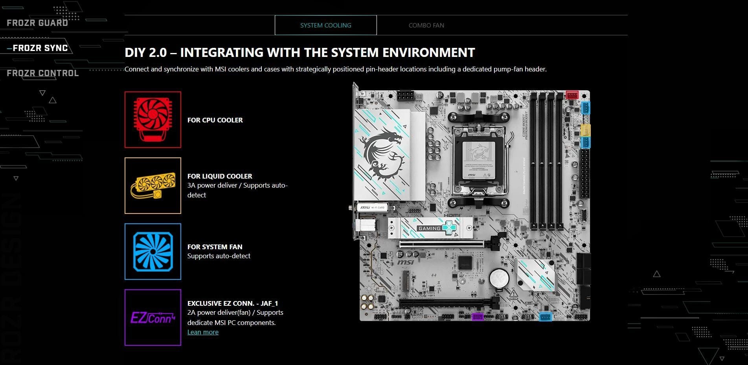Click blue fan header on motherboard bottom edge
The image size is (748, 365).
[x=545, y=316]
